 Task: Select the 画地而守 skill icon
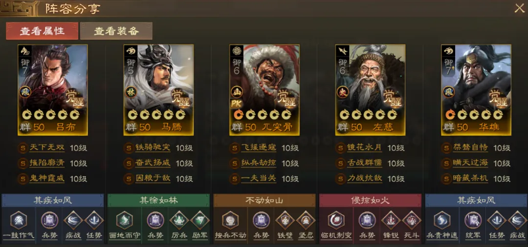125,221
